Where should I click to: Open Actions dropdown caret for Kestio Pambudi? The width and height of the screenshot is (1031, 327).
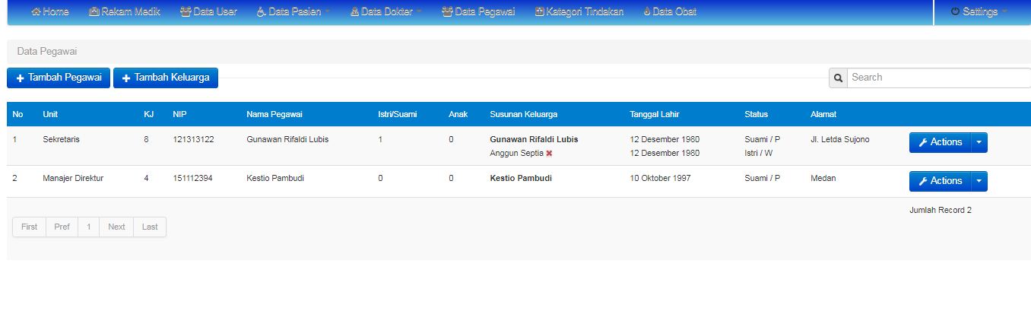click(979, 181)
